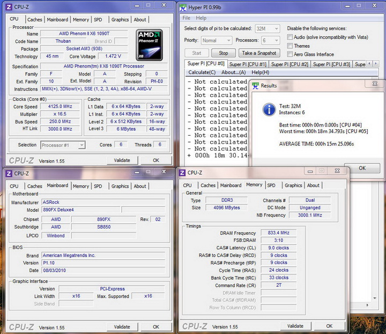The height and width of the screenshot is (334, 386).
Task: Click the Hyper PI title bar icon
Action: pos(183,8)
